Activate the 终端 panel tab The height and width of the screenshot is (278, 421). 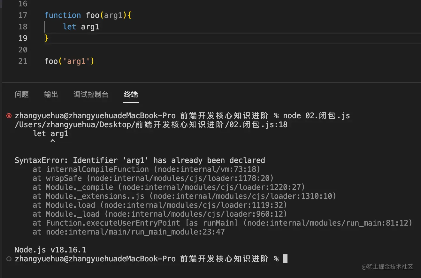(x=131, y=95)
